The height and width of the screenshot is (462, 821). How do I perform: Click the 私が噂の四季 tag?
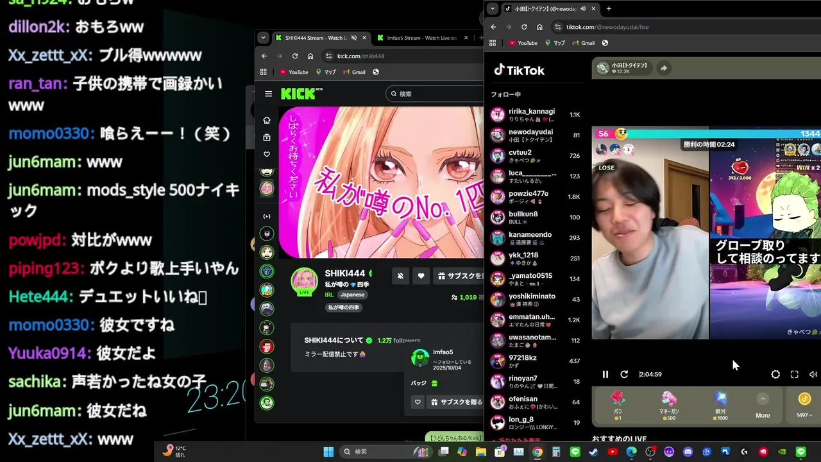pos(344,307)
